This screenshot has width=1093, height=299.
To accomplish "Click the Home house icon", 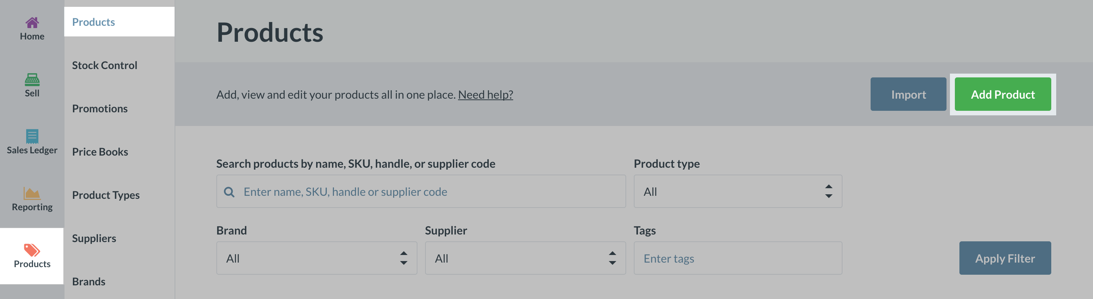I will tap(32, 22).
